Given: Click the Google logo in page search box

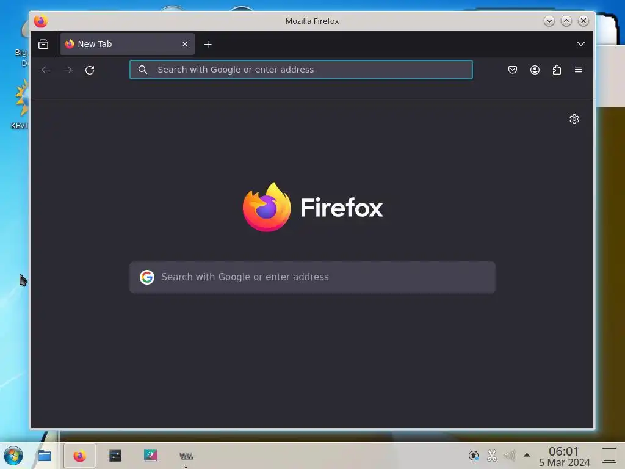Looking at the screenshot, I should pos(147,277).
